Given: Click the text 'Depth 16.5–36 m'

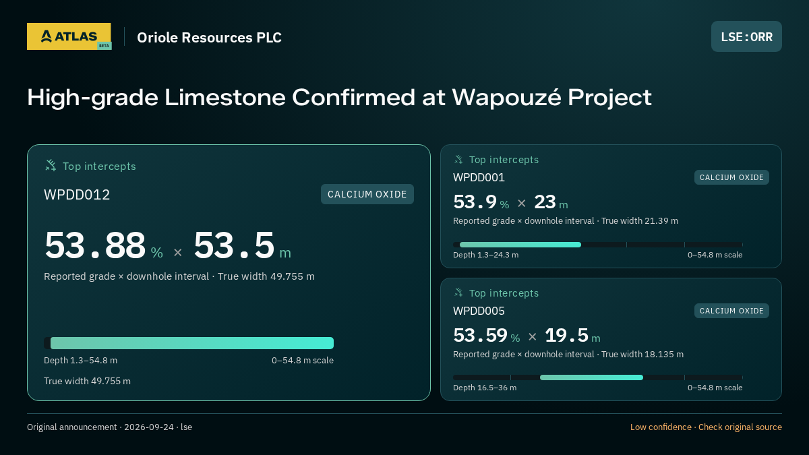Looking at the screenshot, I should click(x=485, y=388).
